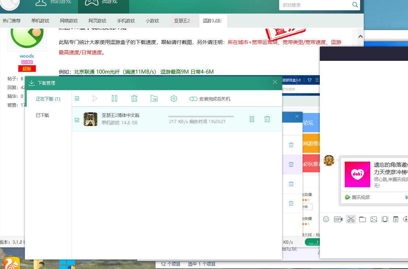Uncheck the 亚瑟王2简体中文版 row checkbox
Viewport: 408px width, 269px height.
pos(77,120)
